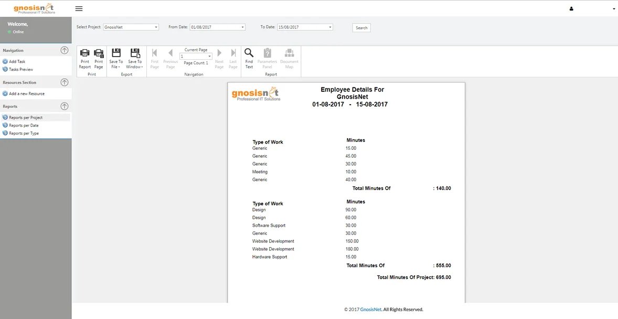Click the Reports per Date icon
Image resolution: width=618 pixels, height=319 pixels.
(5, 125)
